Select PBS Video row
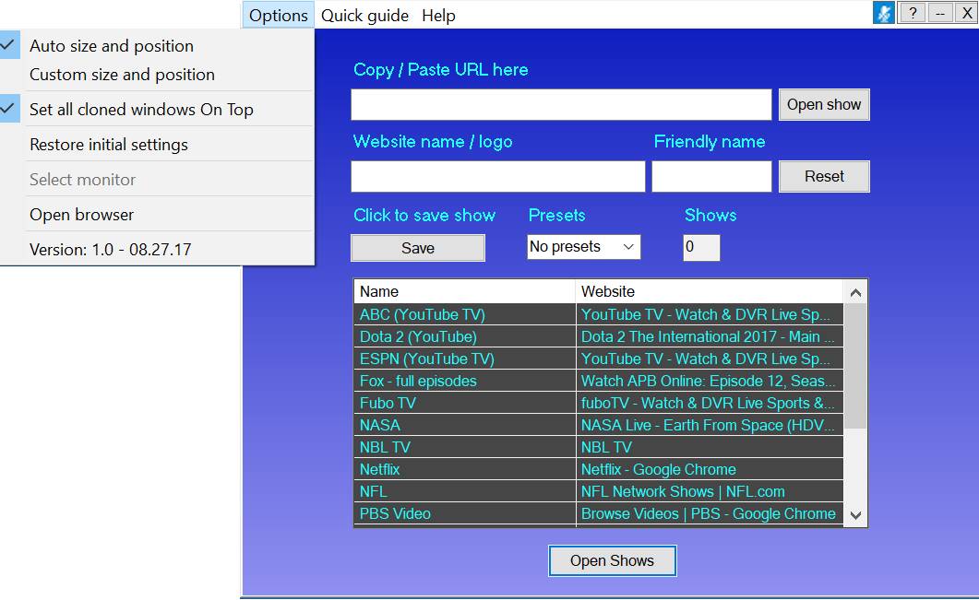This screenshot has height=600, width=979. [464, 514]
